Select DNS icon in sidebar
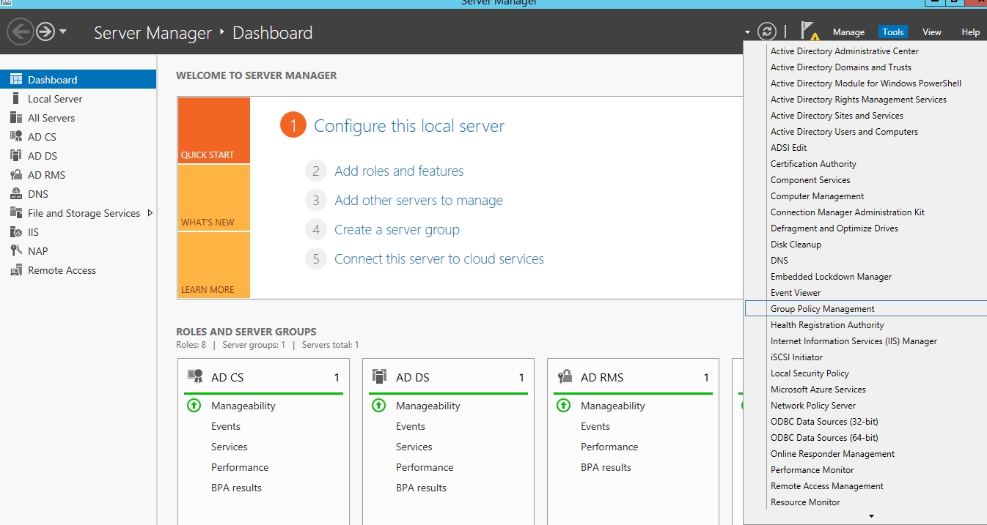This screenshot has width=987, height=525. [16, 194]
